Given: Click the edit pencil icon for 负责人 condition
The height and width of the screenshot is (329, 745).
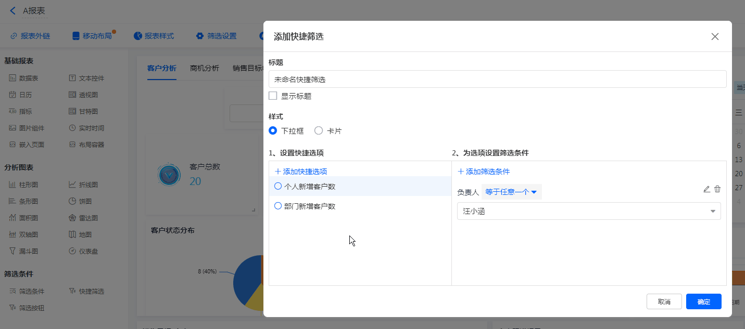Looking at the screenshot, I should pyautogui.click(x=706, y=189).
